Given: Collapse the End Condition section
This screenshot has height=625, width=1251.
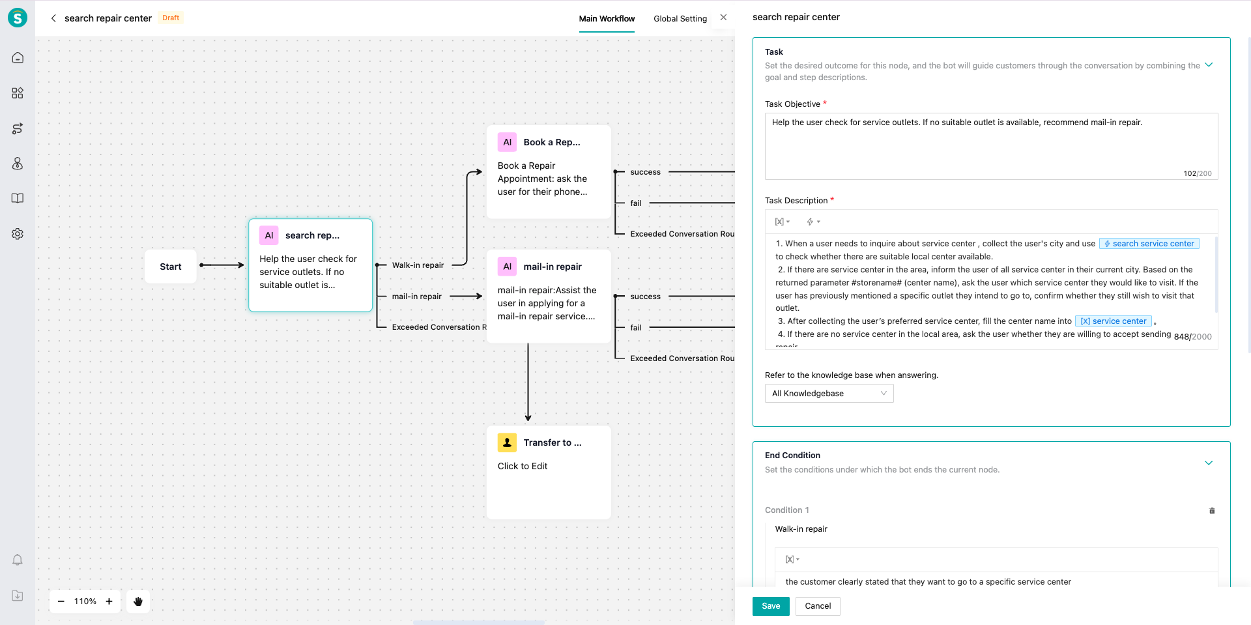Looking at the screenshot, I should point(1209,463).
